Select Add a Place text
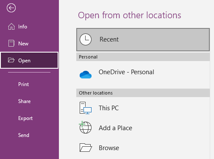 click(x=115, y=128)
